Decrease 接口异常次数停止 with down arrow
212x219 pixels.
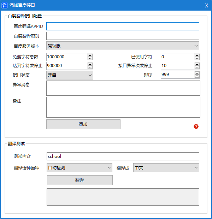[197, 67]
